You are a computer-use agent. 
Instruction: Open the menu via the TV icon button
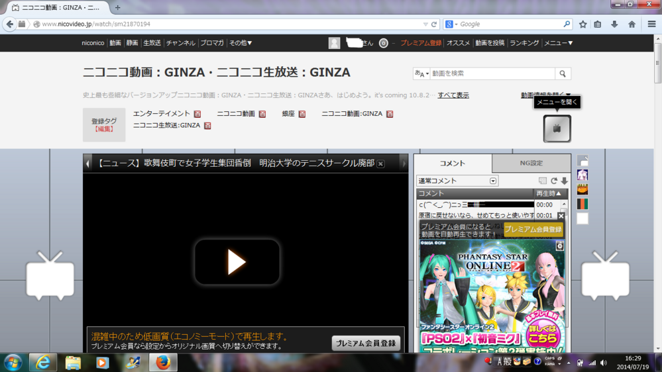[557, 128]
